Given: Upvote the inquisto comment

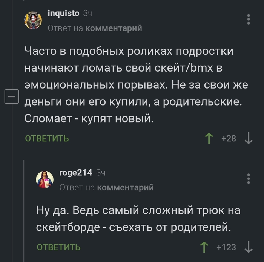Looking at the screenshot, I should (209, 139).
